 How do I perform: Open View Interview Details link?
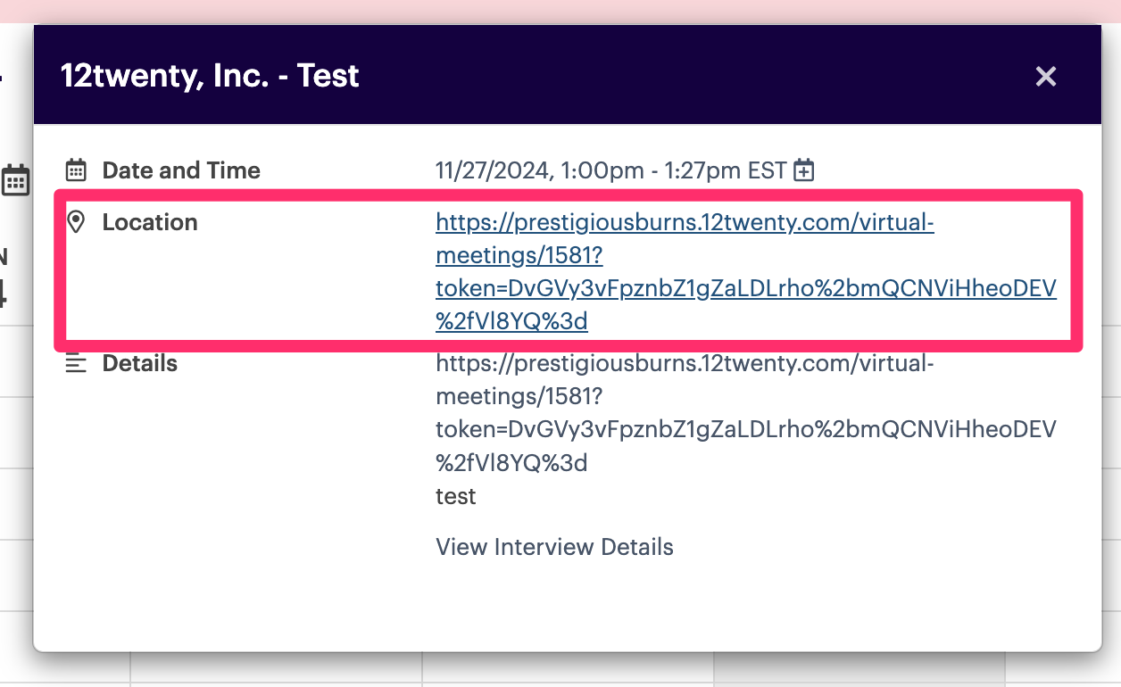tap(554, 547)
